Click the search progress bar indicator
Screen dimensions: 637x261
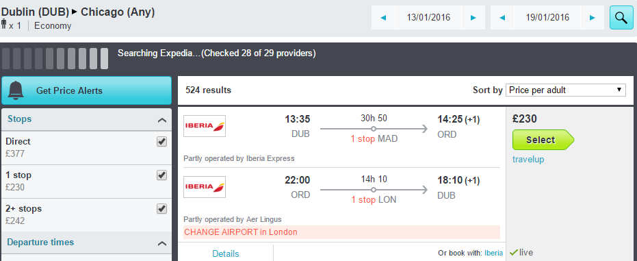(x=55, y=58)
